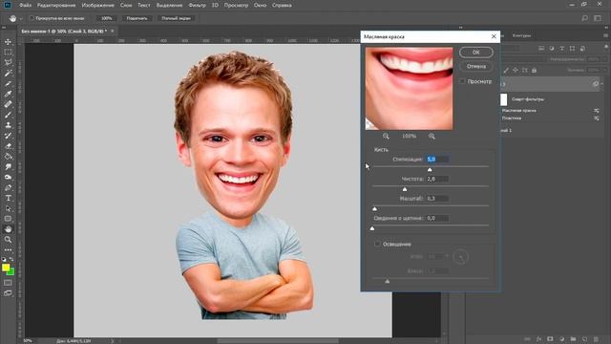Select the Dodge tool

pyautogui.click(x=8, y=177)
